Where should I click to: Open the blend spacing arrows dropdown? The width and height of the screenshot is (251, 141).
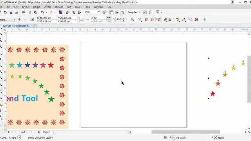pyautogui.click(x=184, y=20)
